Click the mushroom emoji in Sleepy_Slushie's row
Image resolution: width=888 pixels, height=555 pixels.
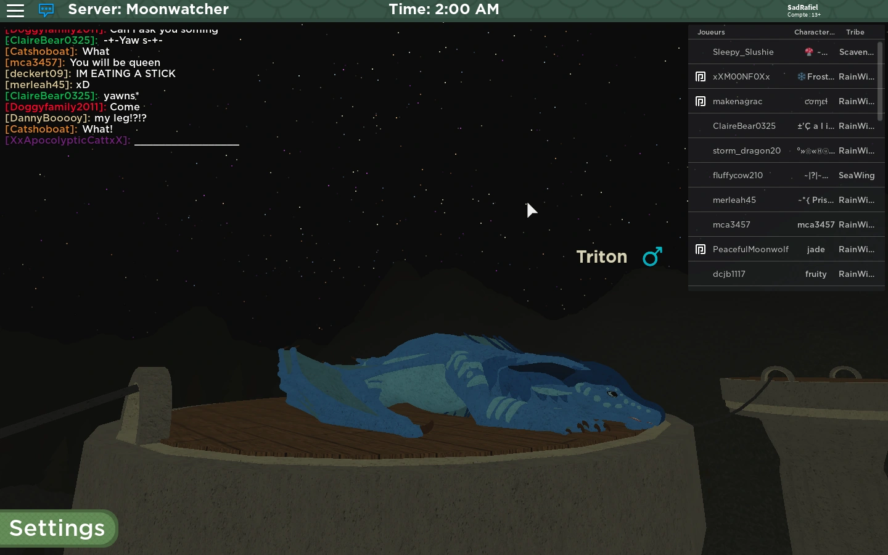click(808, 52)
